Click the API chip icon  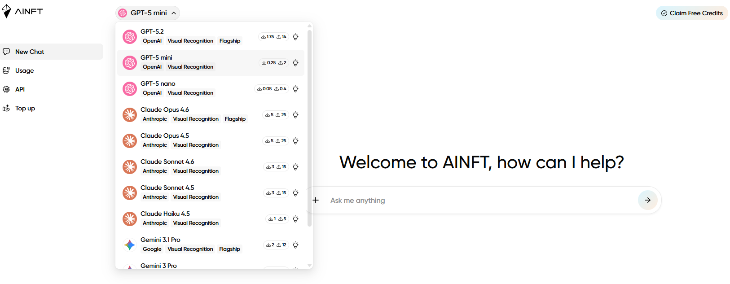click(6, 89)
